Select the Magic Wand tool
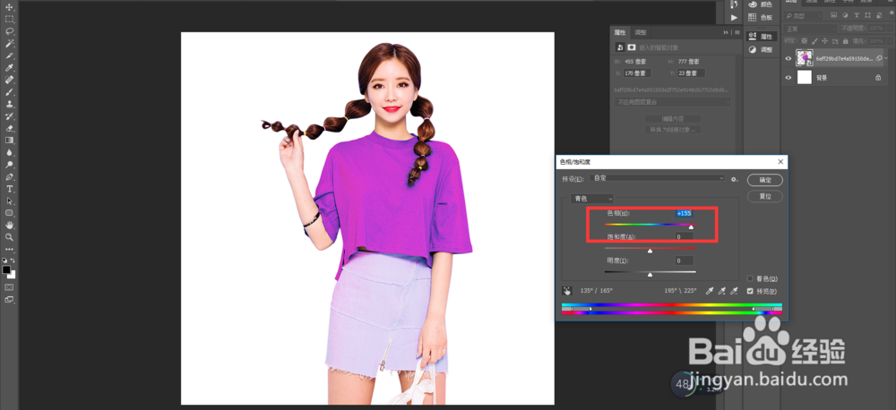Viewport: 896px width, 410px height. tap(9, 43)
